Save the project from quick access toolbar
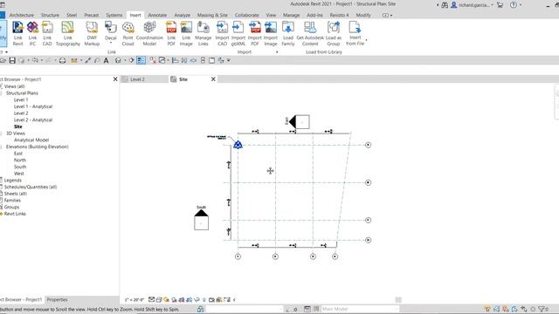The width and height of the screenshot is (559, 314). pos(12,60)
